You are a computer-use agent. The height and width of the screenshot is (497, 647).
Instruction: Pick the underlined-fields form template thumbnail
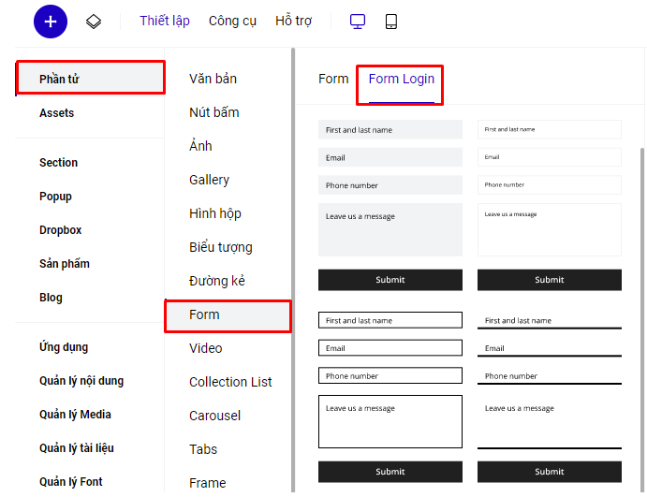coord(550,394)
